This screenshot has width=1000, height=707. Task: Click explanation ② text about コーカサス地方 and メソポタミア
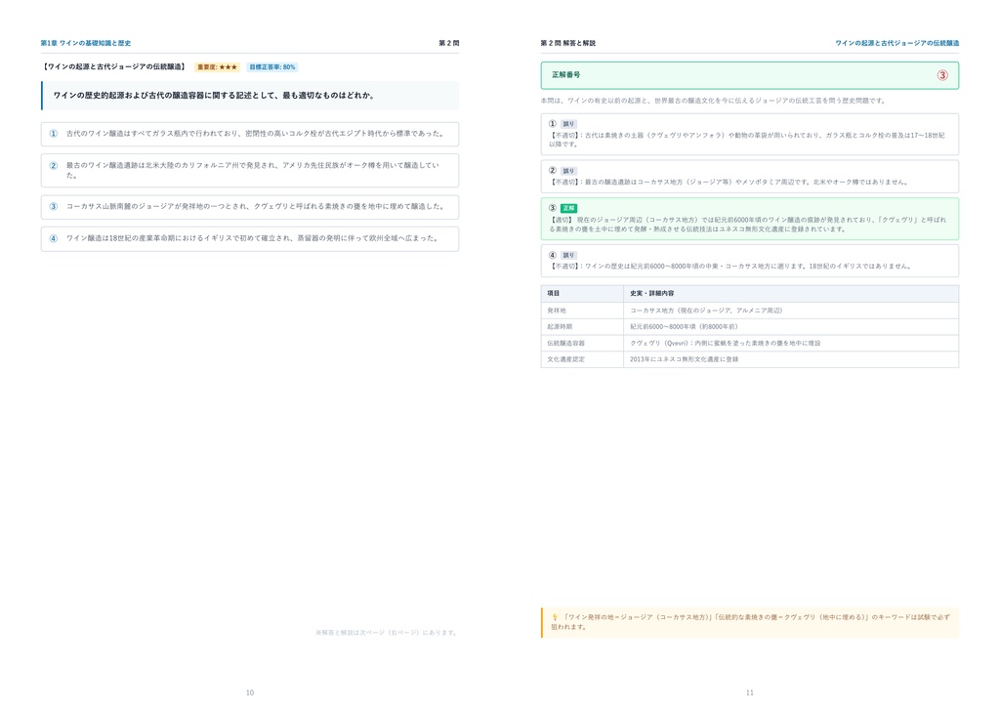click(x=729, y=182)
